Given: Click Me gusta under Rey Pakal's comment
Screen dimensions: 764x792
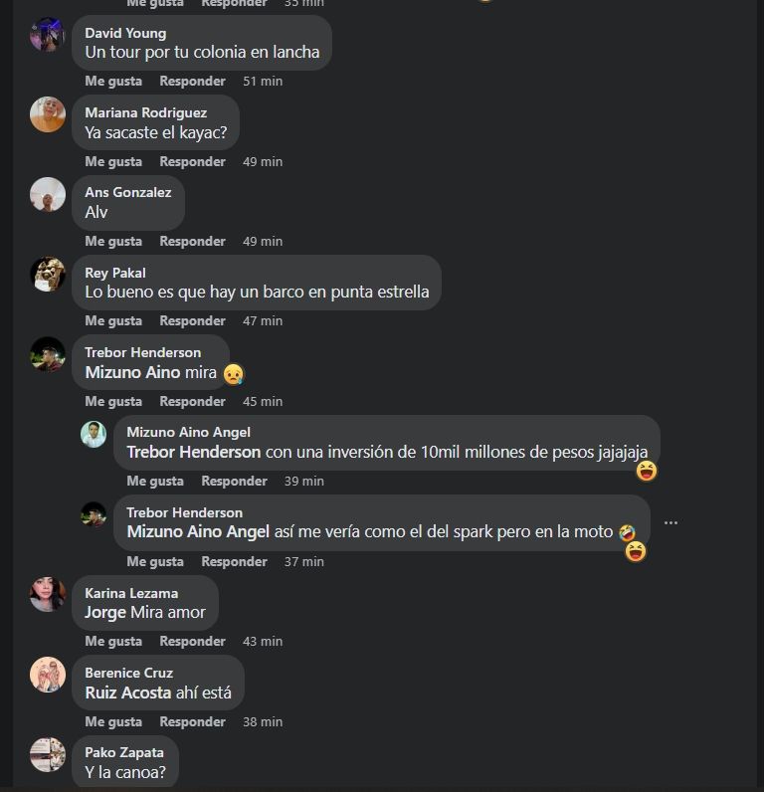Looking at the screenshot, I should click(x=113, y=320).
